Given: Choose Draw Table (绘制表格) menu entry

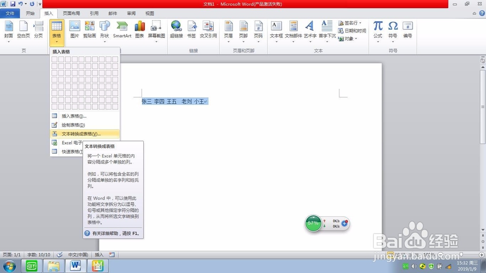Looking at the screenshot, I should click(x=85, y=125).
